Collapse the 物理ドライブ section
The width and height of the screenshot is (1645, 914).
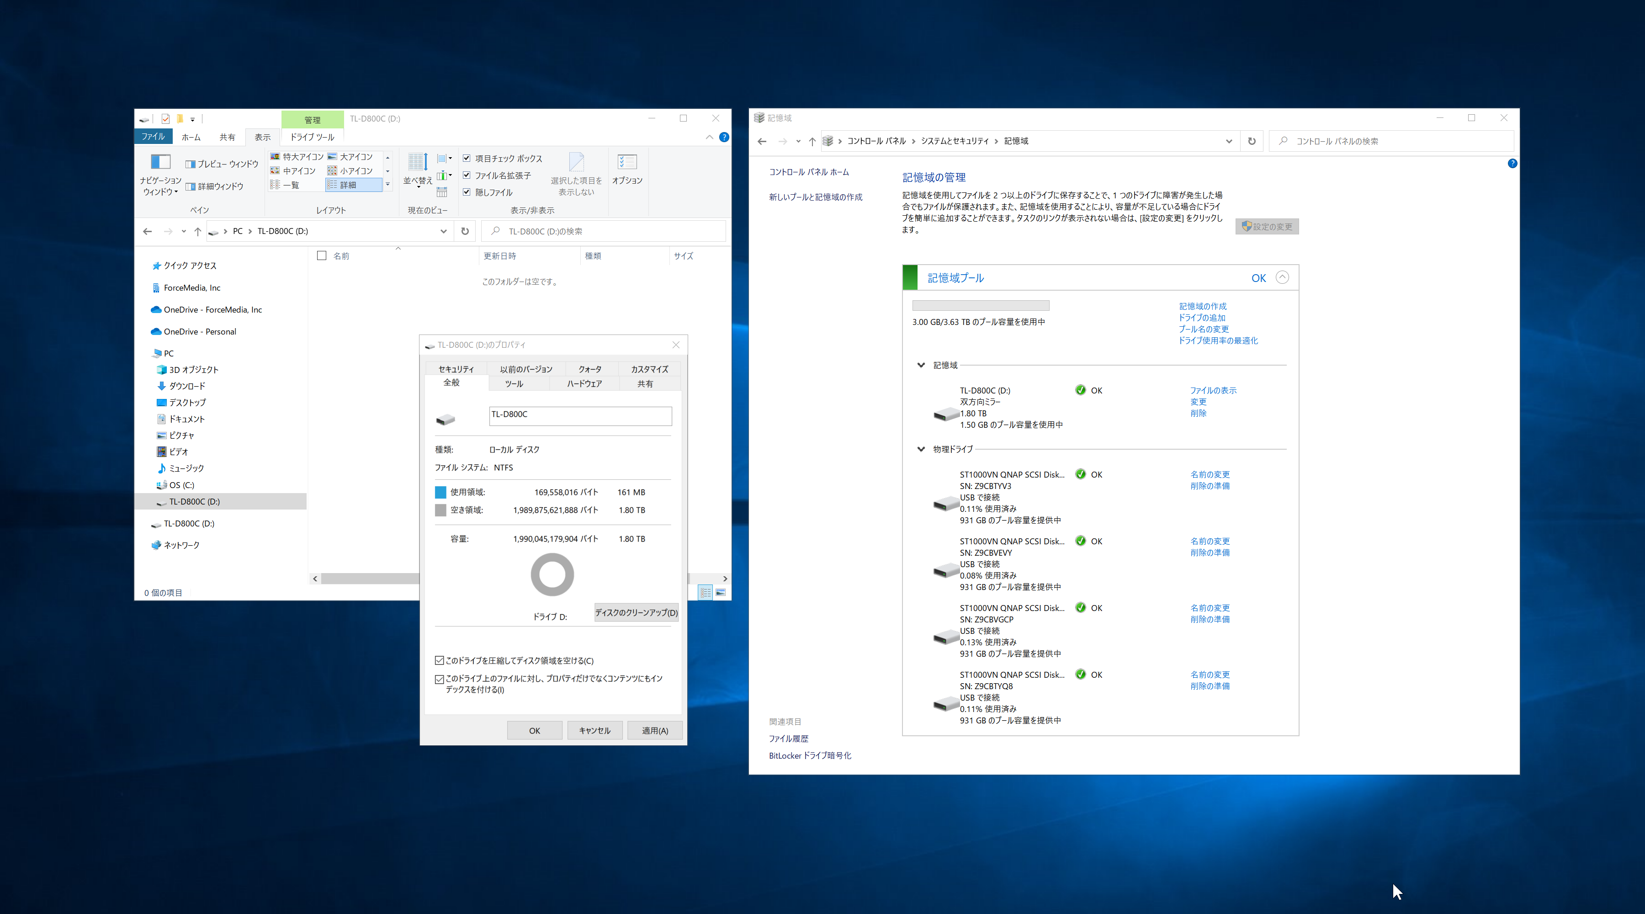922,449
